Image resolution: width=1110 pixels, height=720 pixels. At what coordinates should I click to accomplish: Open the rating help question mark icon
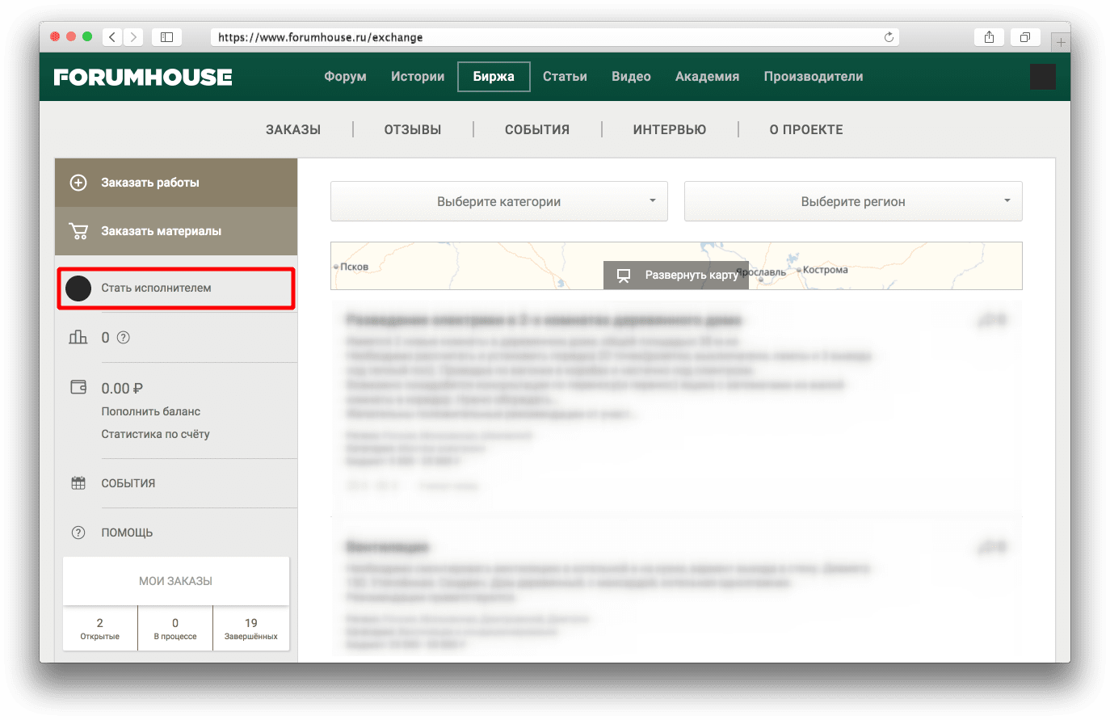(124, 338)
